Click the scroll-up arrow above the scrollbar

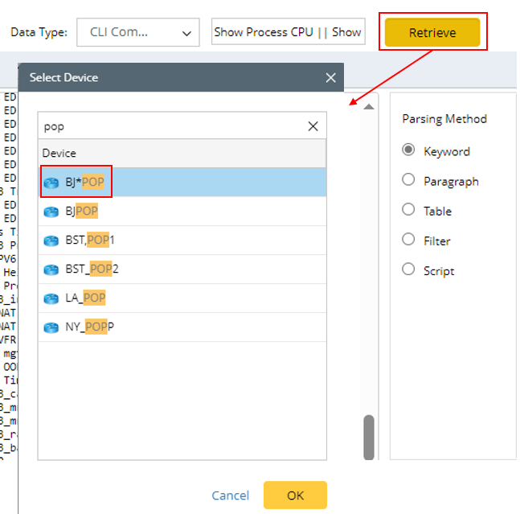point(369,106)
